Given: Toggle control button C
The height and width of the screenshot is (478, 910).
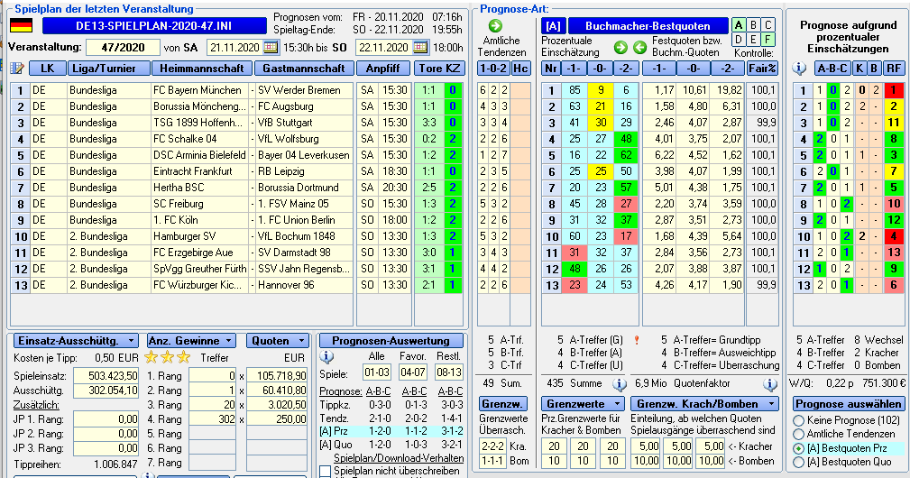Looking at the screenshot, I should pos(768,25).
